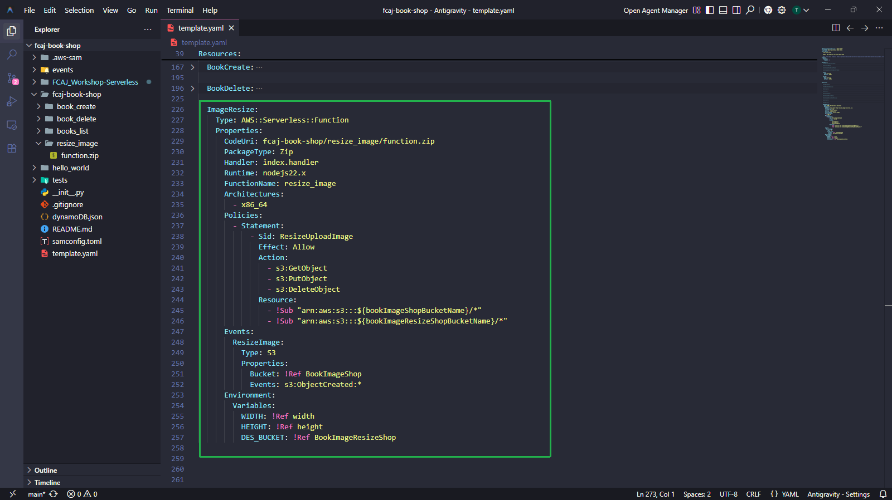Expand the Outline panel
Viewport: 892px width, 500px height.
click(x=92, y=470)
